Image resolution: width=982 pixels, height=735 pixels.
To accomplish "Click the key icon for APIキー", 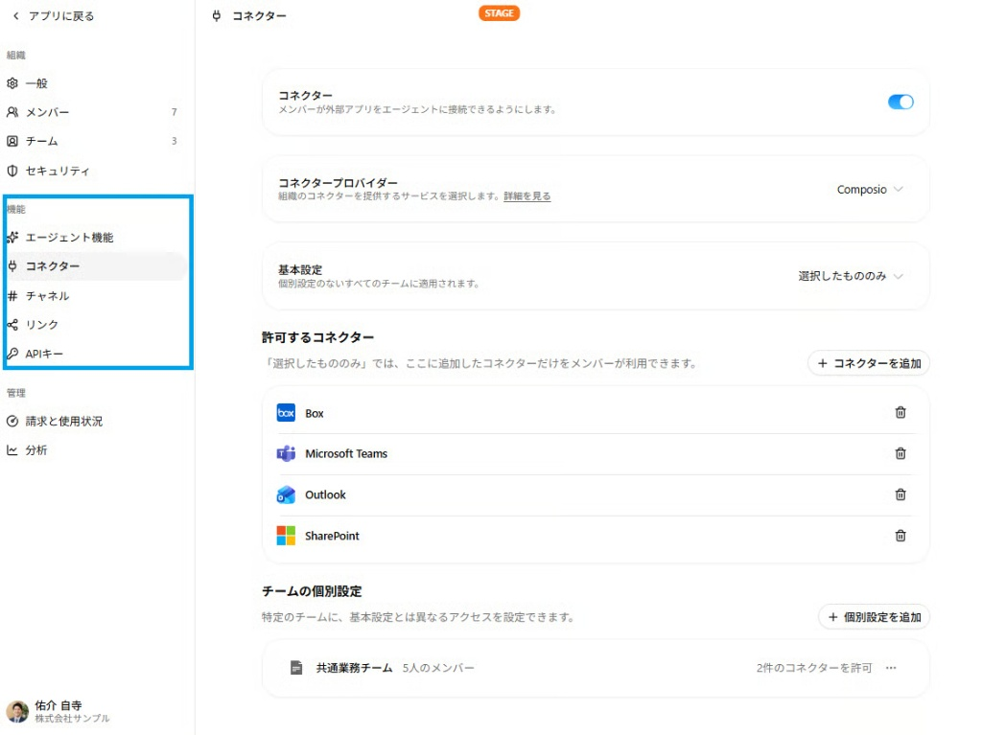I will coord(12,353).
